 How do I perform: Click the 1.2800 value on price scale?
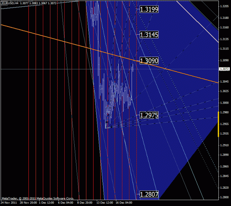point(224,197)
